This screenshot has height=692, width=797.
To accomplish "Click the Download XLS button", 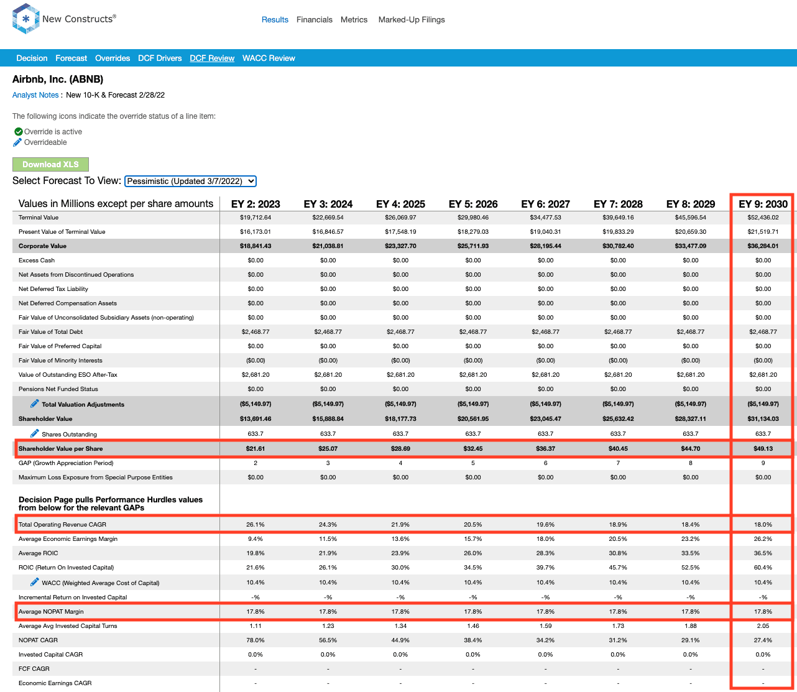I will (x=50, y=164).
